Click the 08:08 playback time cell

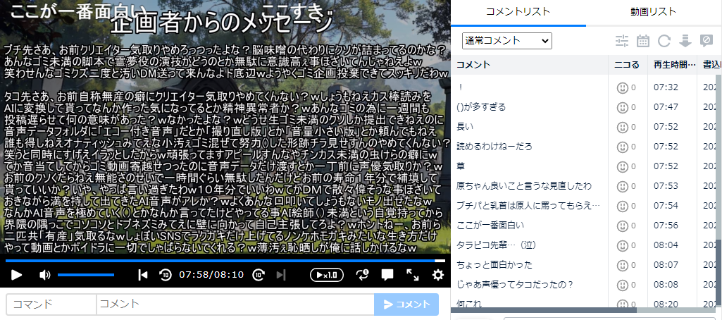[666, 285]
